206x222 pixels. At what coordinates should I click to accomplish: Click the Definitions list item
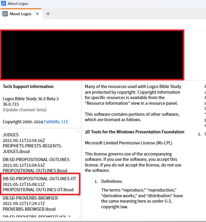(111, 181)
